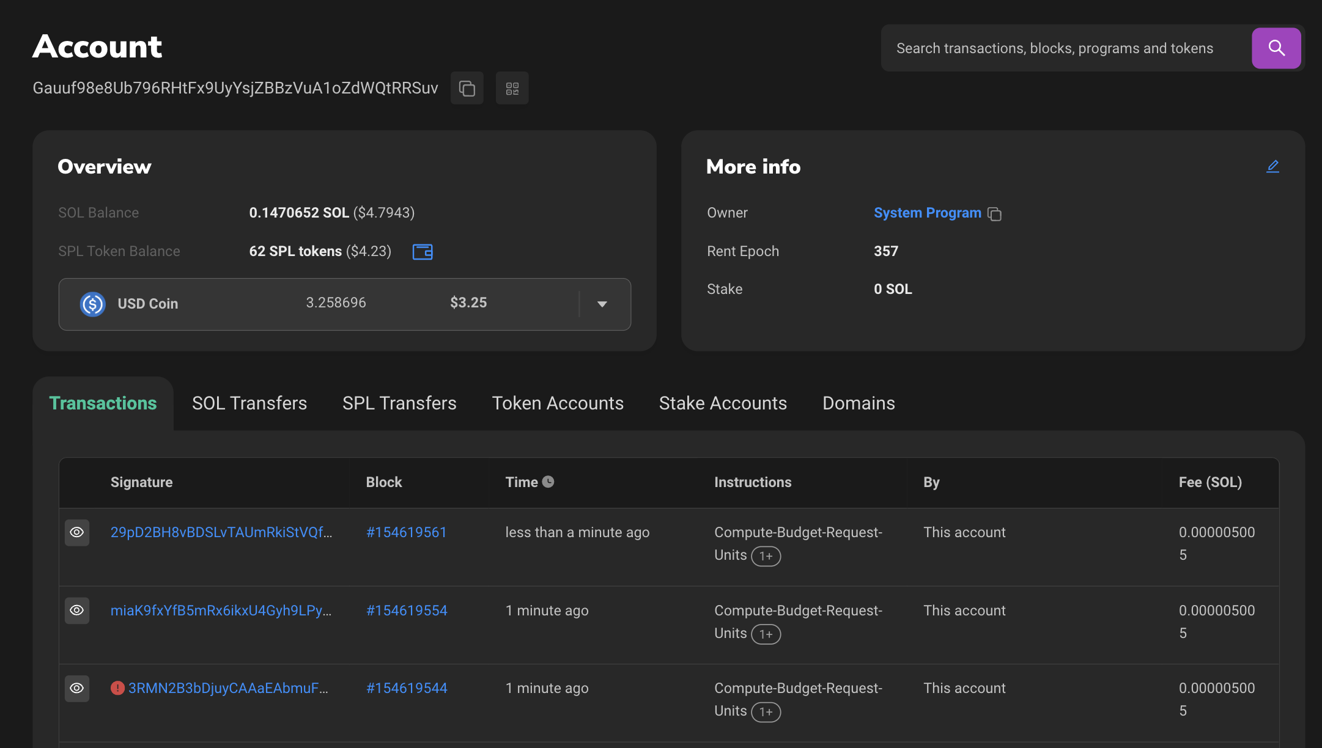Expand 1+ instructions for block #154619544 row
Viewport: 1322px width, 748px height.
[x=766, y=712]
